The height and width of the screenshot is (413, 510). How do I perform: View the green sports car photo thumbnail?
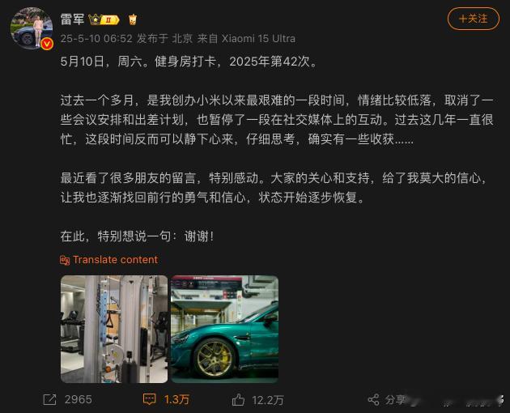pos(225,329)
